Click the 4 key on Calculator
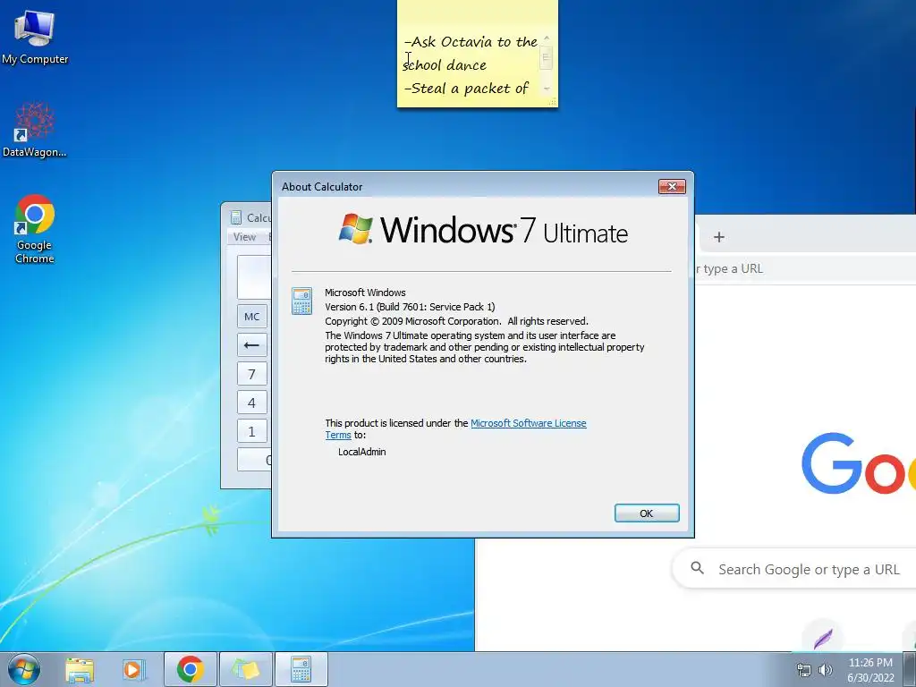Screen dimensions: 916x687 pos(251,403)
